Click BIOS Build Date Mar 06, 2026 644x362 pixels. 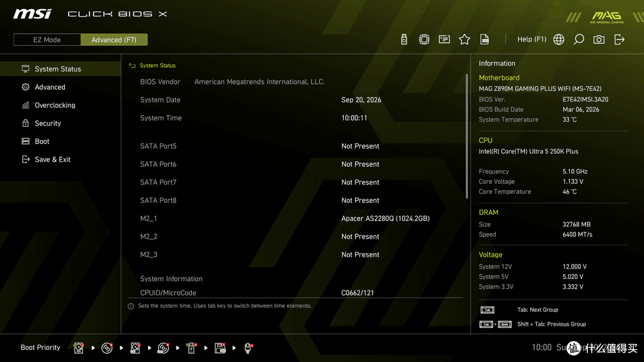pyautogui.click(x=581, y=110)
